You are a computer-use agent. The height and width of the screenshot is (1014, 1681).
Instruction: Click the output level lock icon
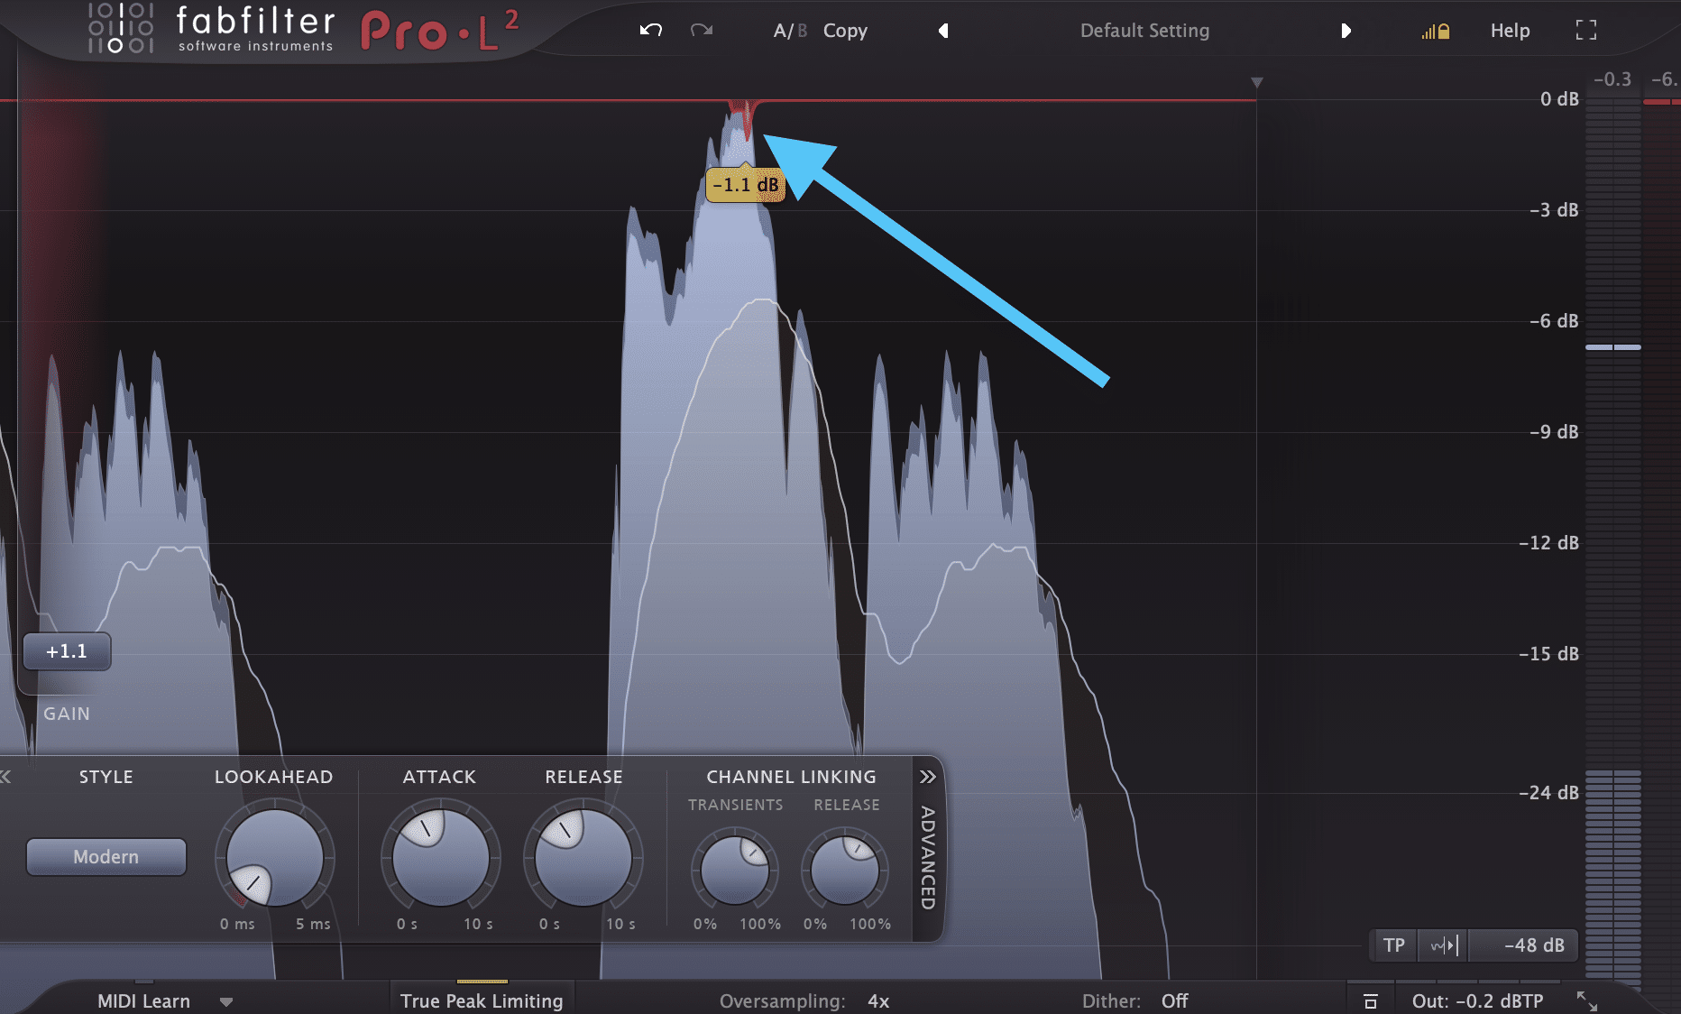point(1436,32)
